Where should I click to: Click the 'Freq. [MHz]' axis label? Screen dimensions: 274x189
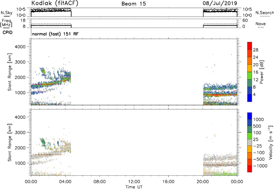7,23
